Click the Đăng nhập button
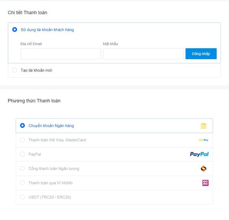229x220 pixels. coord(201,53)
